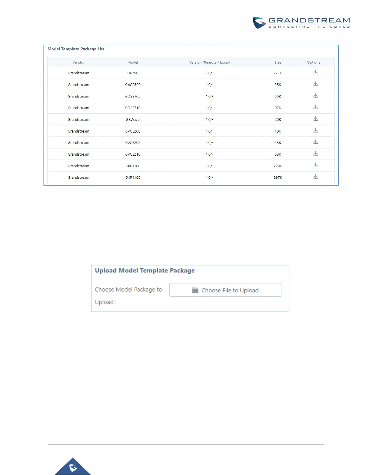Click the Grandstream logo in the header
The image size is (367, 475).
pos(301,23)
